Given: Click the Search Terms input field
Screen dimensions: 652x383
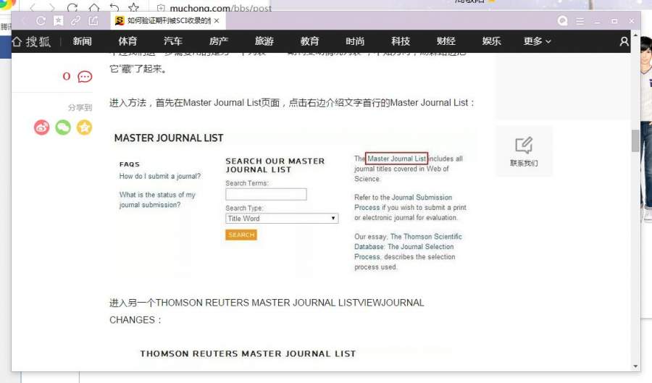Looking at the screenshot, I should (266, 194).
